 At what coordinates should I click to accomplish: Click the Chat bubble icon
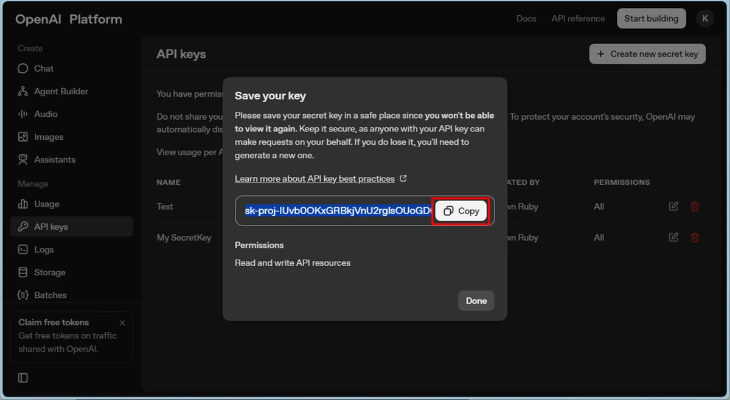coord(23,69)
